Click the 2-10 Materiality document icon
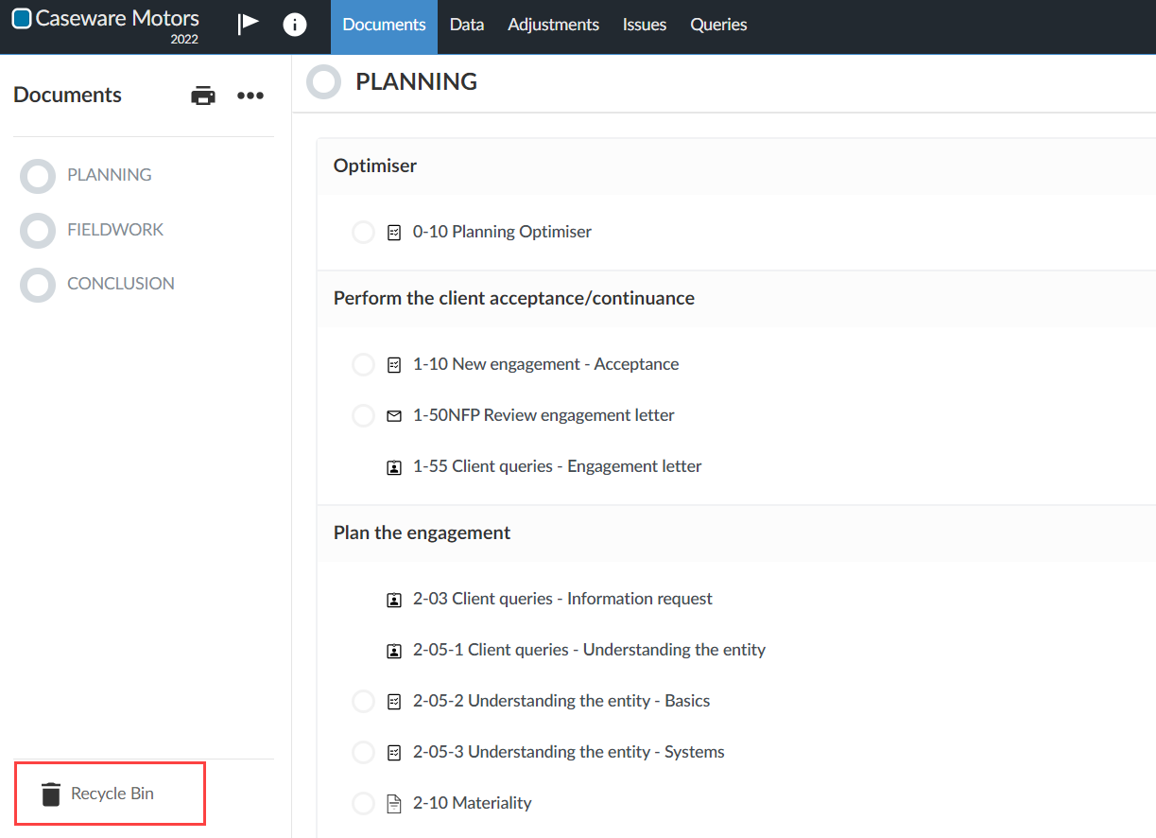Viewport: 1156px width, 838px height. click(394, 804)
